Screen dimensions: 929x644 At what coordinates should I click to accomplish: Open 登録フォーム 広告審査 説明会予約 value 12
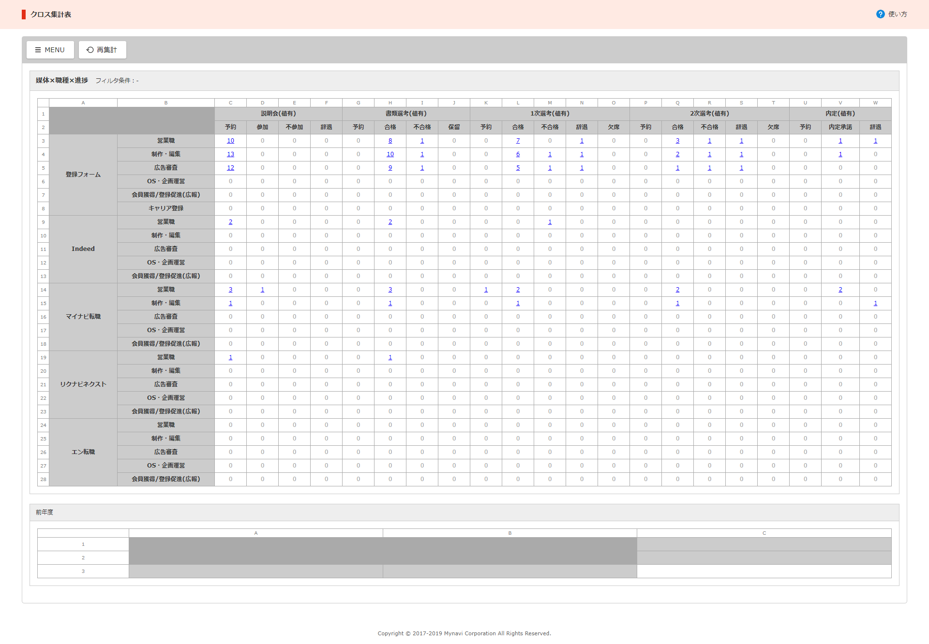click(230, 168)
